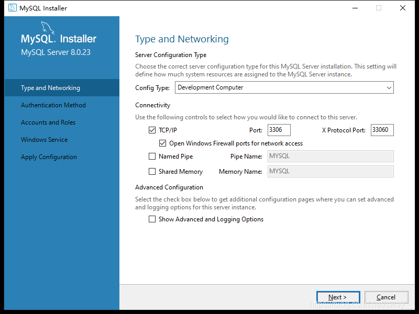
Task: Click the Next button
Action: click(x=338, y=297)
